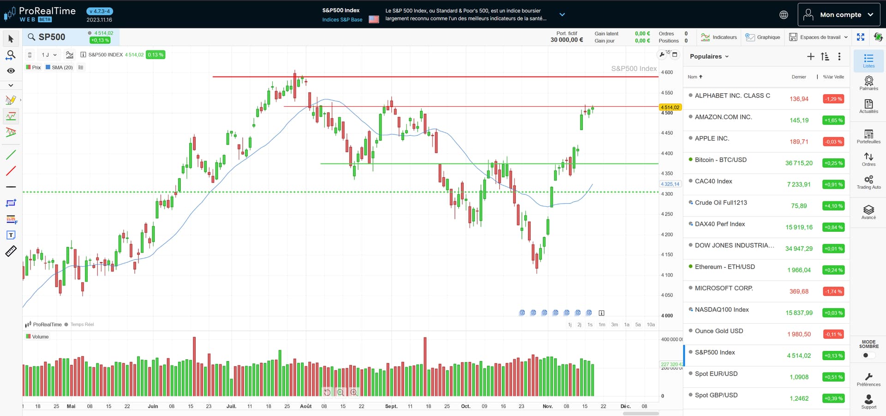The height and width of the screenshot is (416, 886).
Task: Pick the green line drawing tool
Action: [x=11, y=155]
